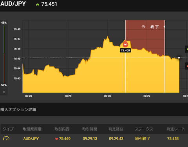Click the 48% buyer sentiment value
The image size is (188, 147).
pos(4,23)
